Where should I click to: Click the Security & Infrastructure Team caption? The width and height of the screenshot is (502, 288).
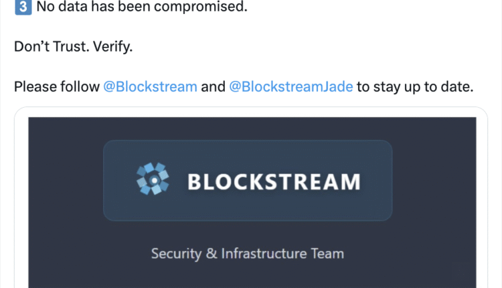(x=248, y=254)
